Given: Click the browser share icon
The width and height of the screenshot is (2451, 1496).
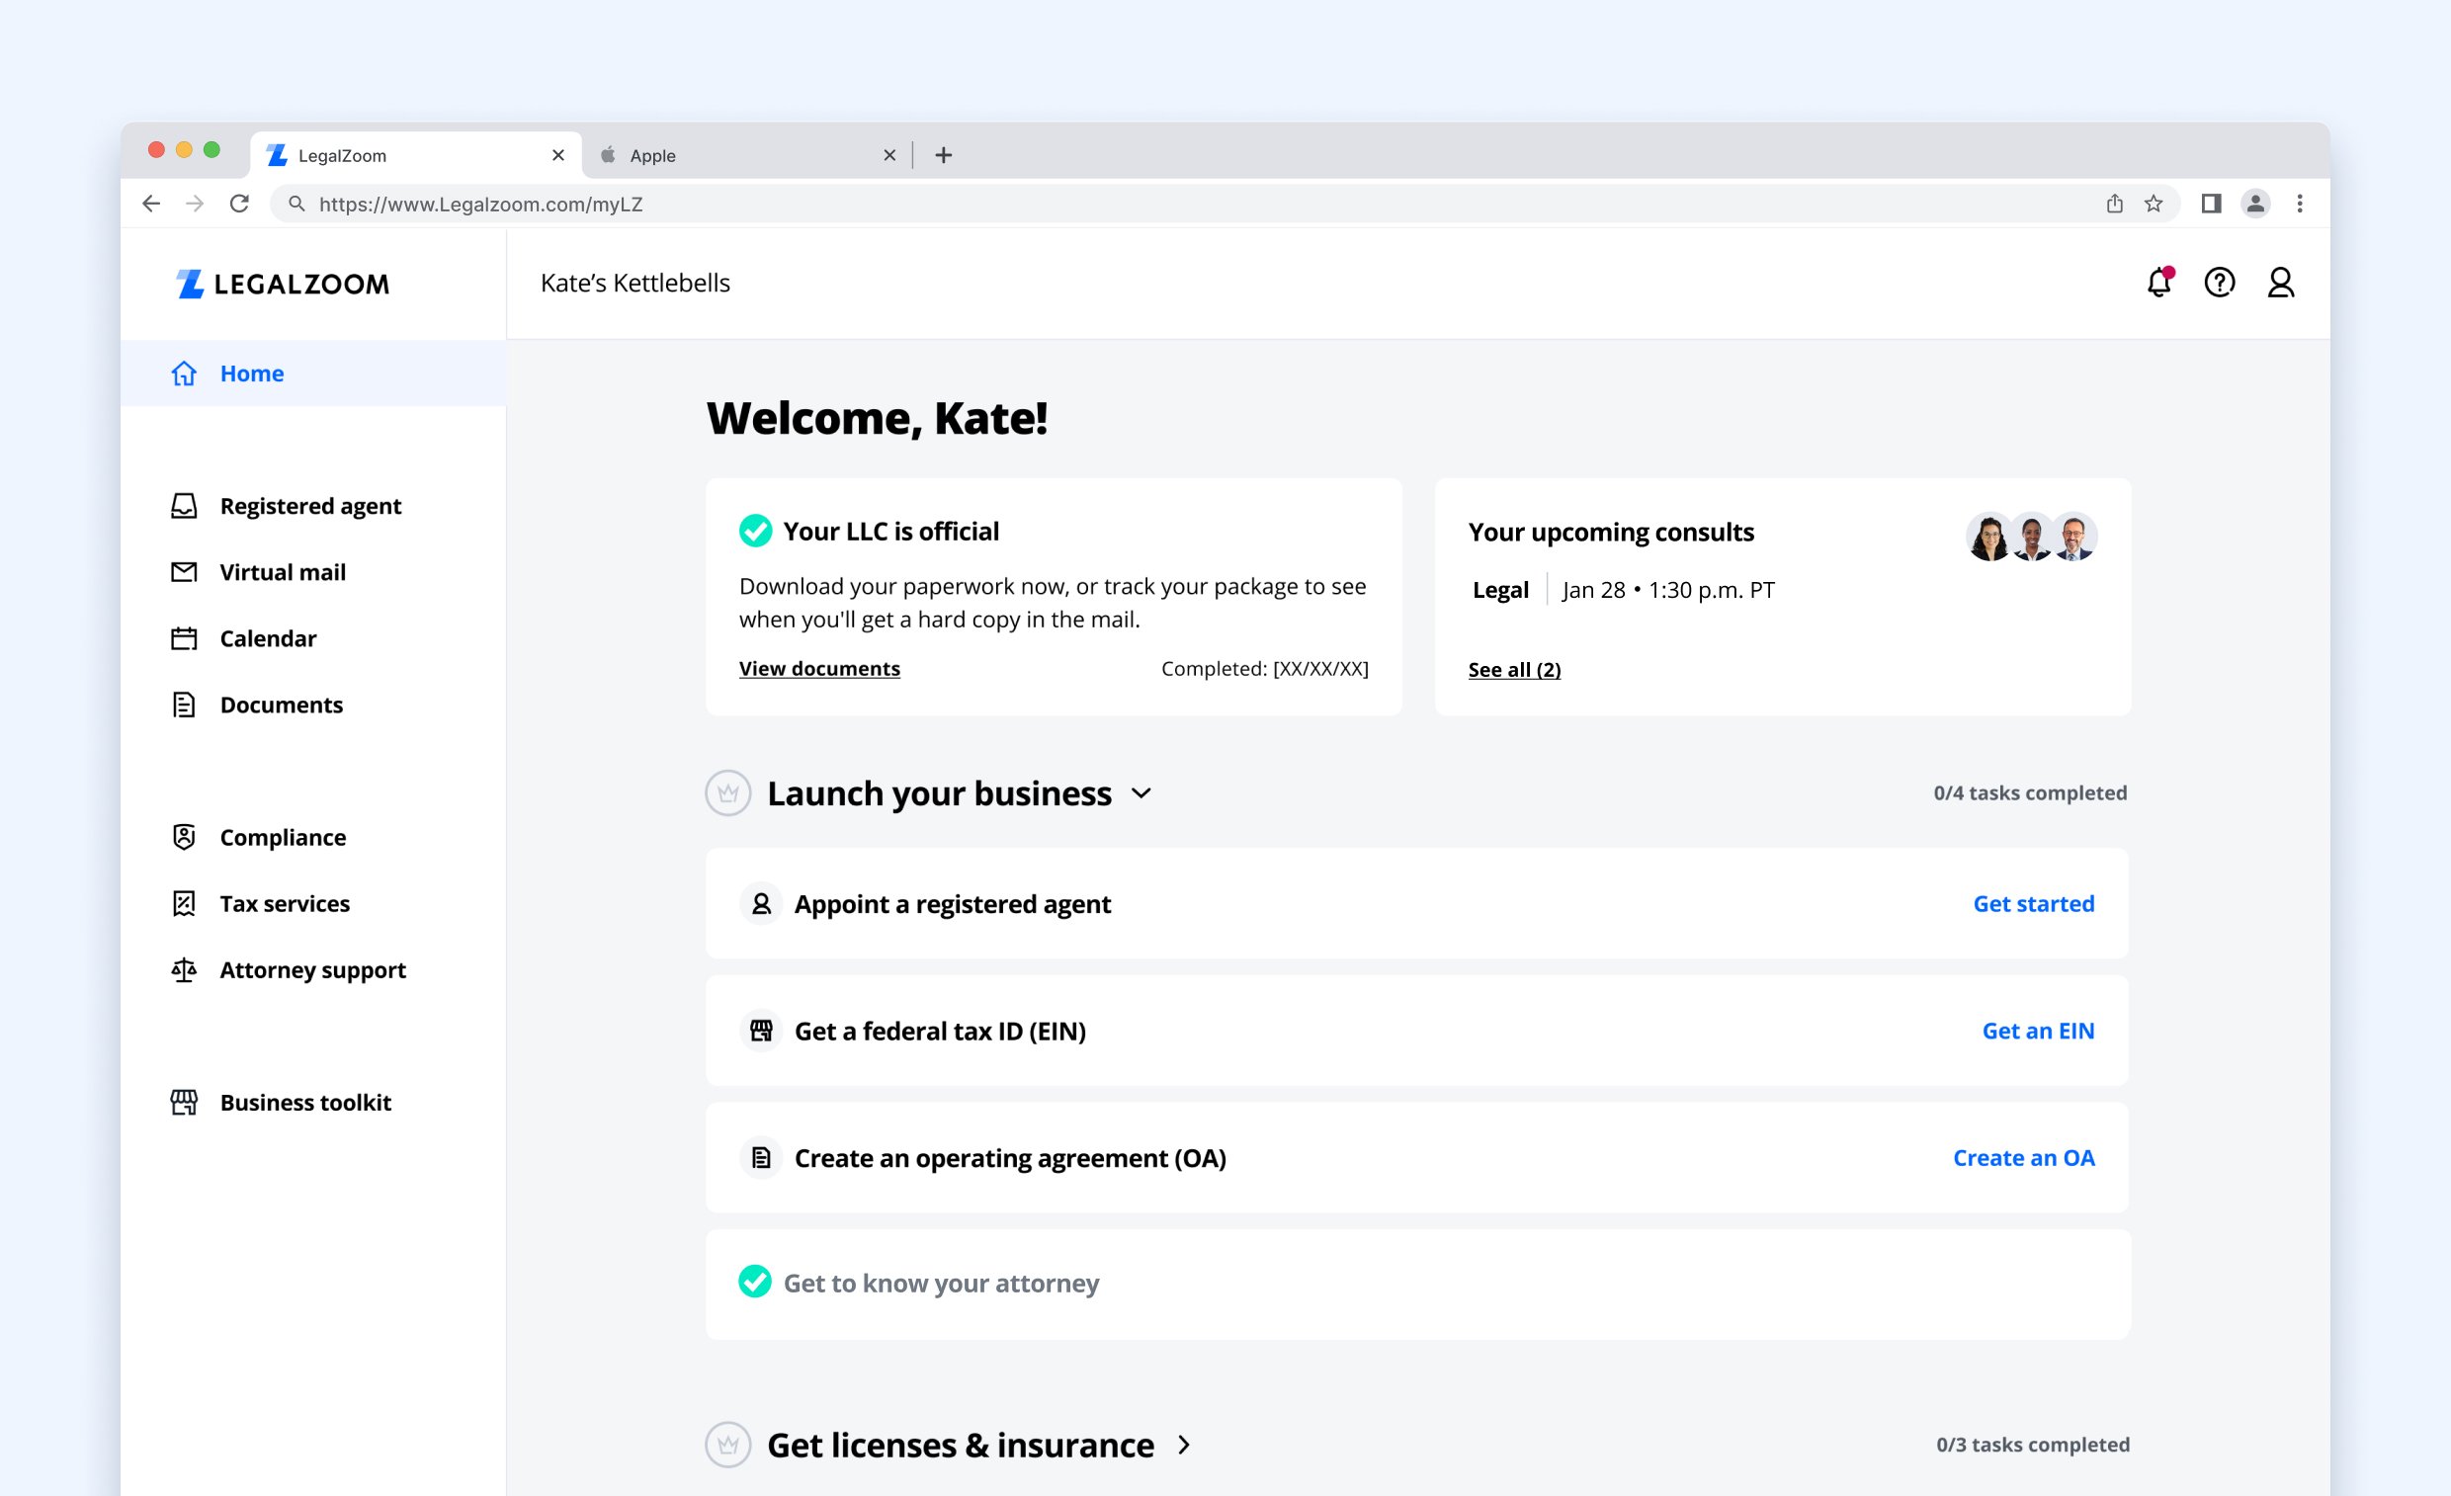Looking at the screenshot, I should pos(2115,204).
